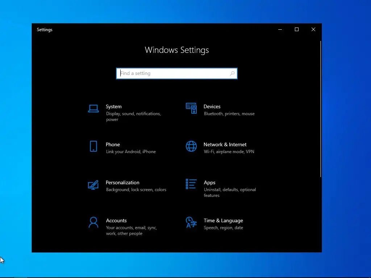Open the System laptop icon

coord(93,109)
